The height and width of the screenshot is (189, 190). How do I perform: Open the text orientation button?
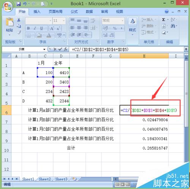87,35
